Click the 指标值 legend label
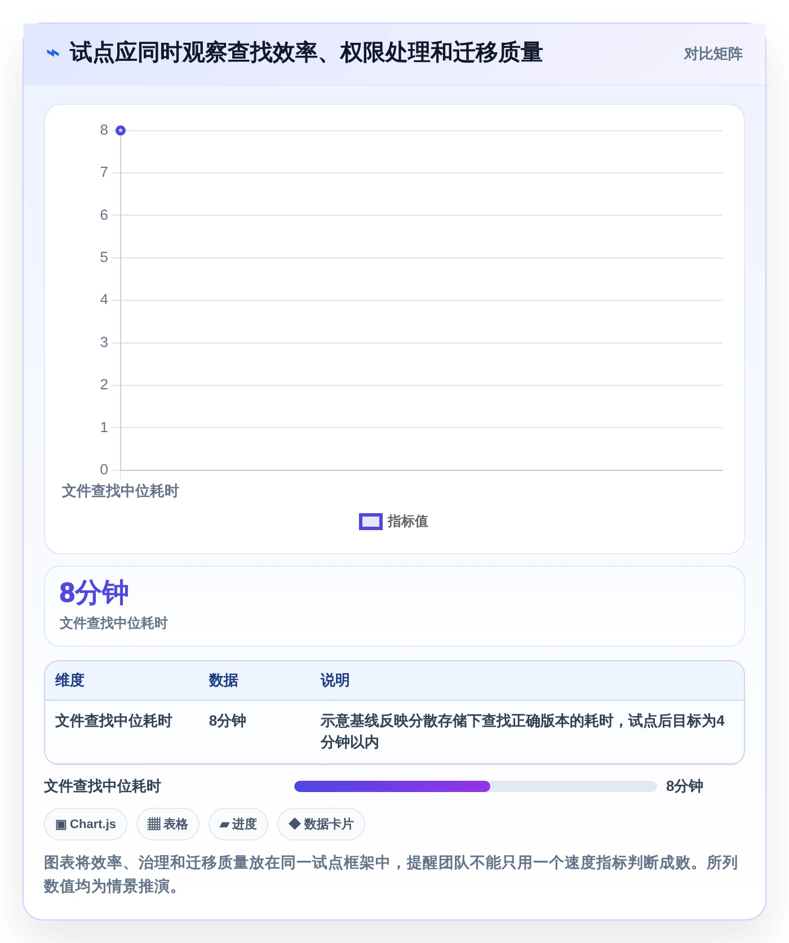 [x=408, y=522]
